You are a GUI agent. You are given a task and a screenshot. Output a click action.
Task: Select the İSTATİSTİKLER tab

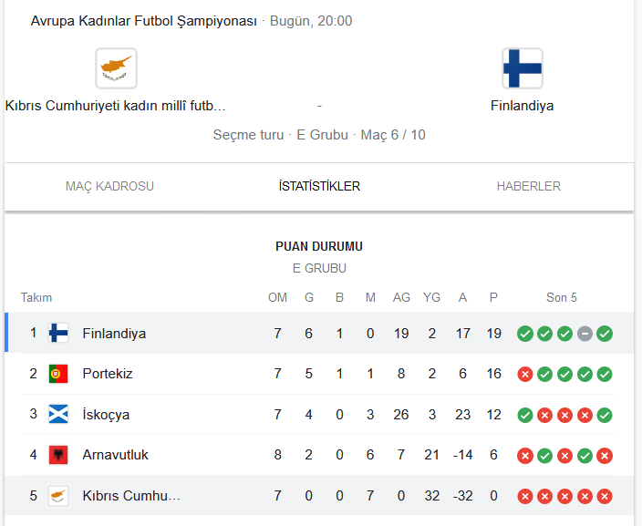319,186
